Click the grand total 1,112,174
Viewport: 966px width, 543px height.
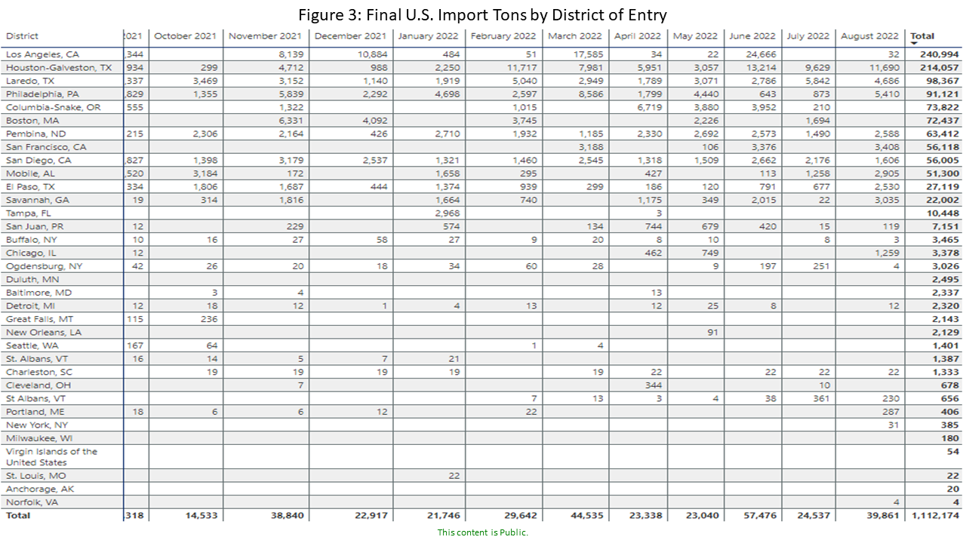936,515
